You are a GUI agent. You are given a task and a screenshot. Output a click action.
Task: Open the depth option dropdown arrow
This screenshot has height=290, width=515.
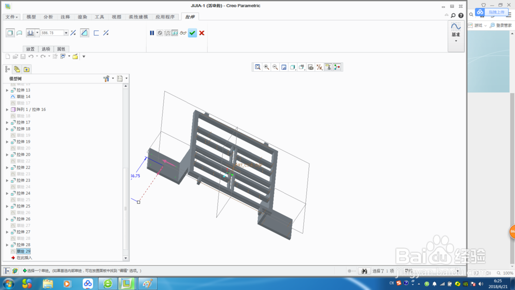click(38, 33)
